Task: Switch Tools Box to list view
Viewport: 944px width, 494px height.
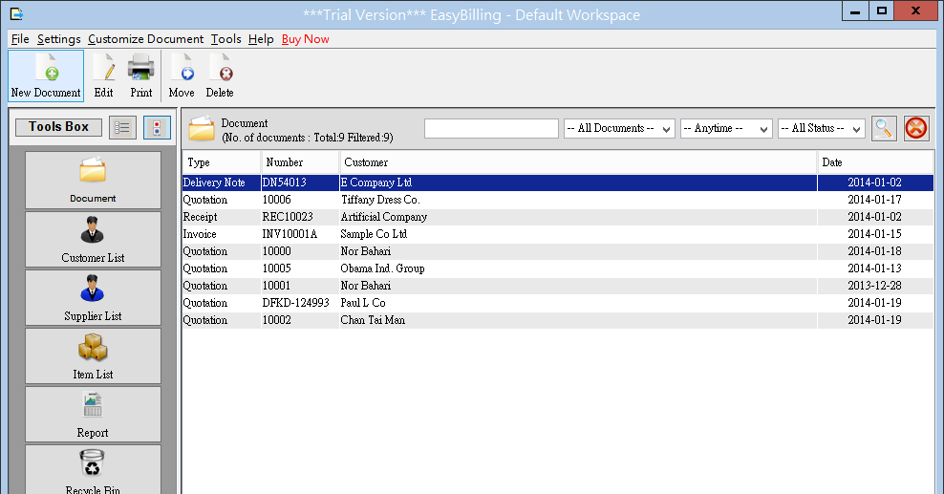Action: (122, 128)
